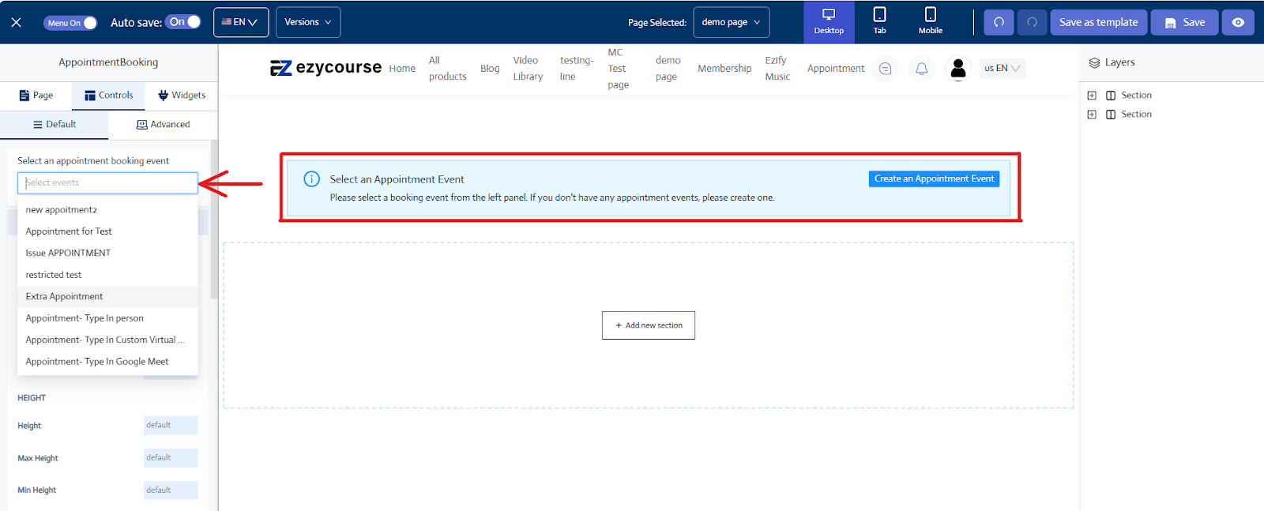The height and width of the screenshot is (511, 1264).
Task: Open the Controls tab
Action: pos(108,96)
